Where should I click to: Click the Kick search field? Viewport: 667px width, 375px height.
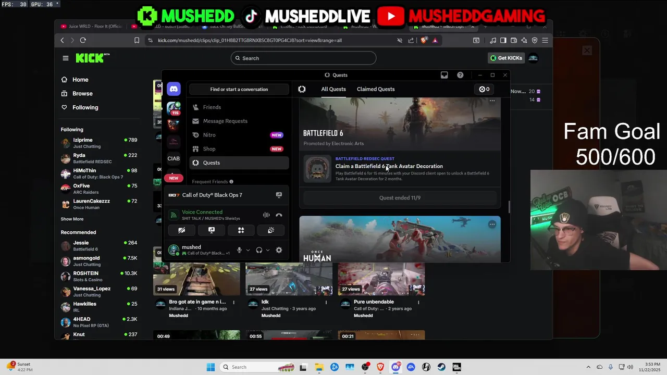[x=303, y=58]
